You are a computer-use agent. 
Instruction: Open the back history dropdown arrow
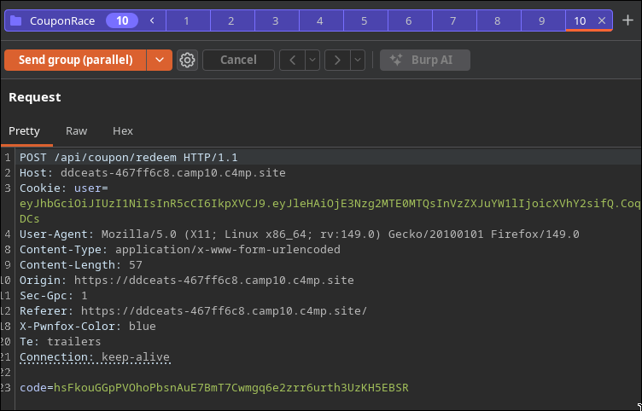point(312,61)
